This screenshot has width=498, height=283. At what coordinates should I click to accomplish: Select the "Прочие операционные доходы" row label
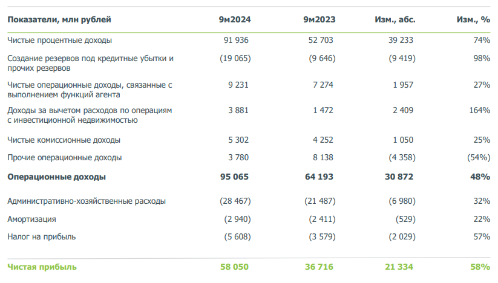pos(64,158)
